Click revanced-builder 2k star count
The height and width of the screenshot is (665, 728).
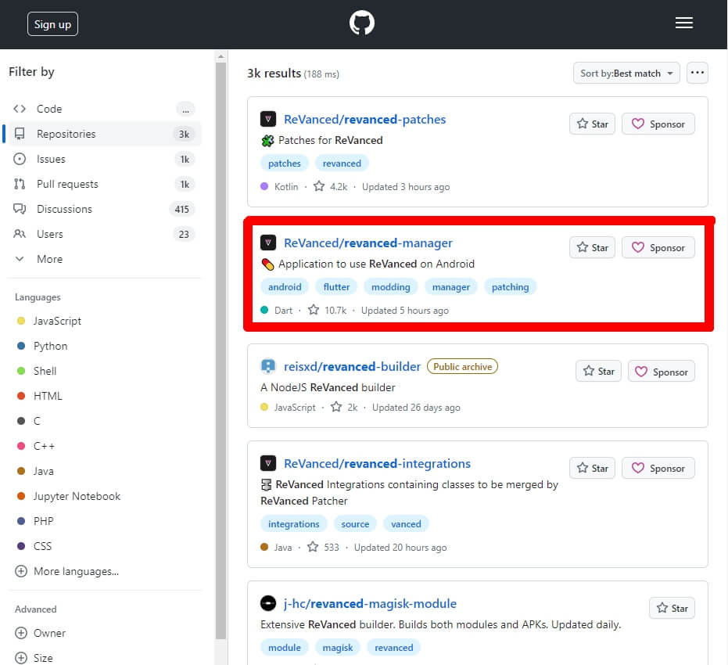click(344, 408)
